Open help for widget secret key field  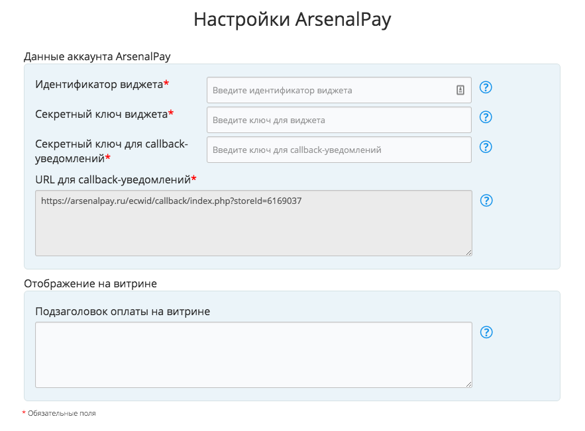[x=486, y=117]
